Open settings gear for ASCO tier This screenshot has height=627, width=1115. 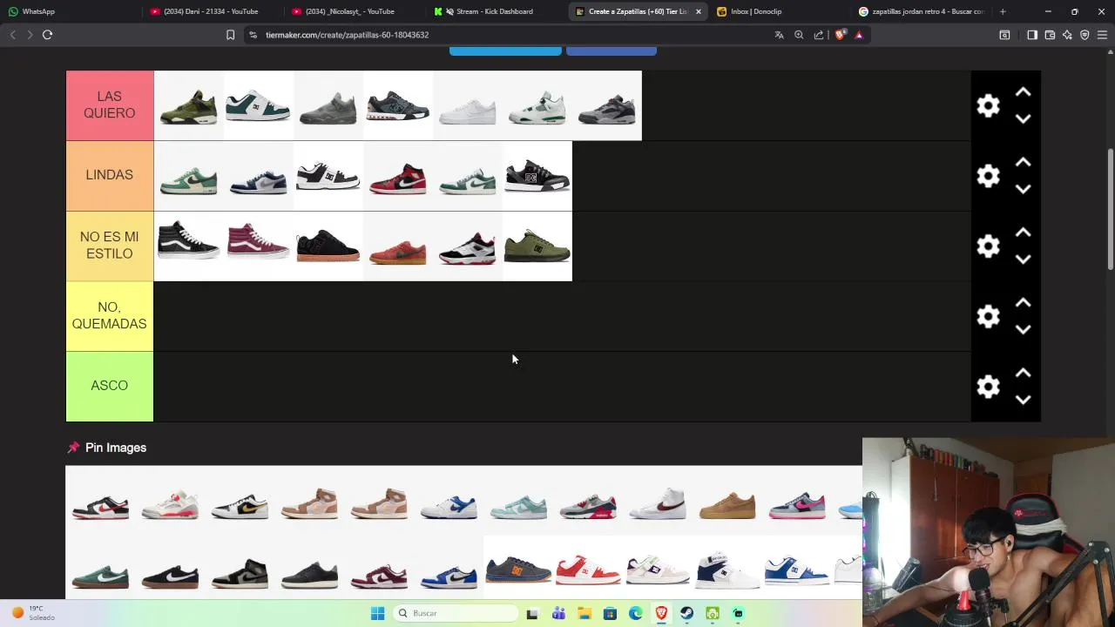click(x=988, y=387)
